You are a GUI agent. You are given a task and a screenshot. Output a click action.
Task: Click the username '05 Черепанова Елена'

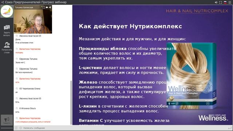(x=30, y=88)
